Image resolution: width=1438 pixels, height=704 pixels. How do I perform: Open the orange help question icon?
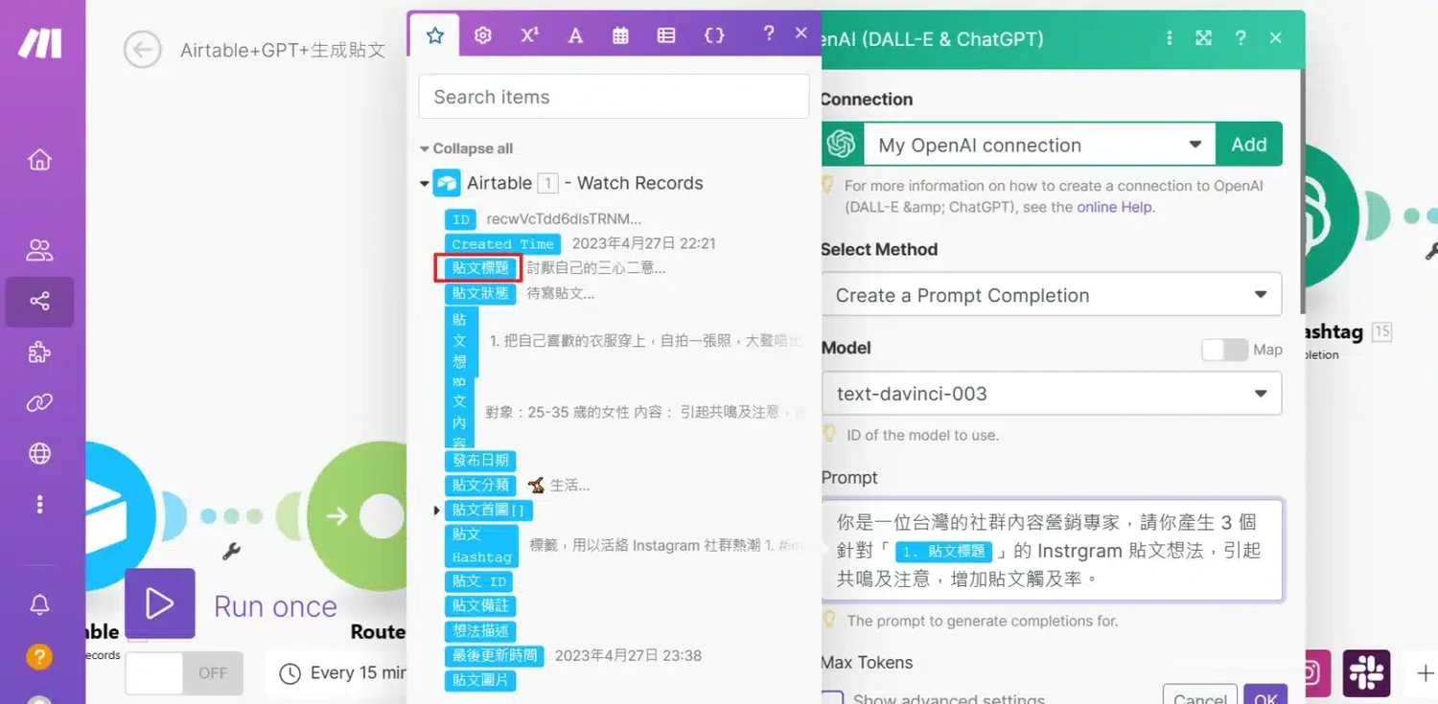(x=39, y=656)
